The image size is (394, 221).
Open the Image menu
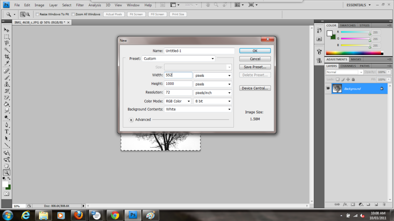point(39,5)
